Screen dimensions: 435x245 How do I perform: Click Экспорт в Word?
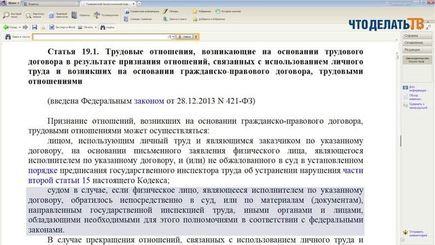point(62,27)
